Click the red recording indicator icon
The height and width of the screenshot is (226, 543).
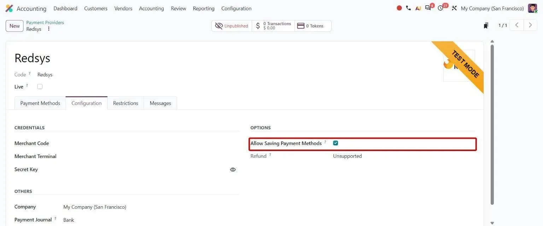[x=399, y=8]
